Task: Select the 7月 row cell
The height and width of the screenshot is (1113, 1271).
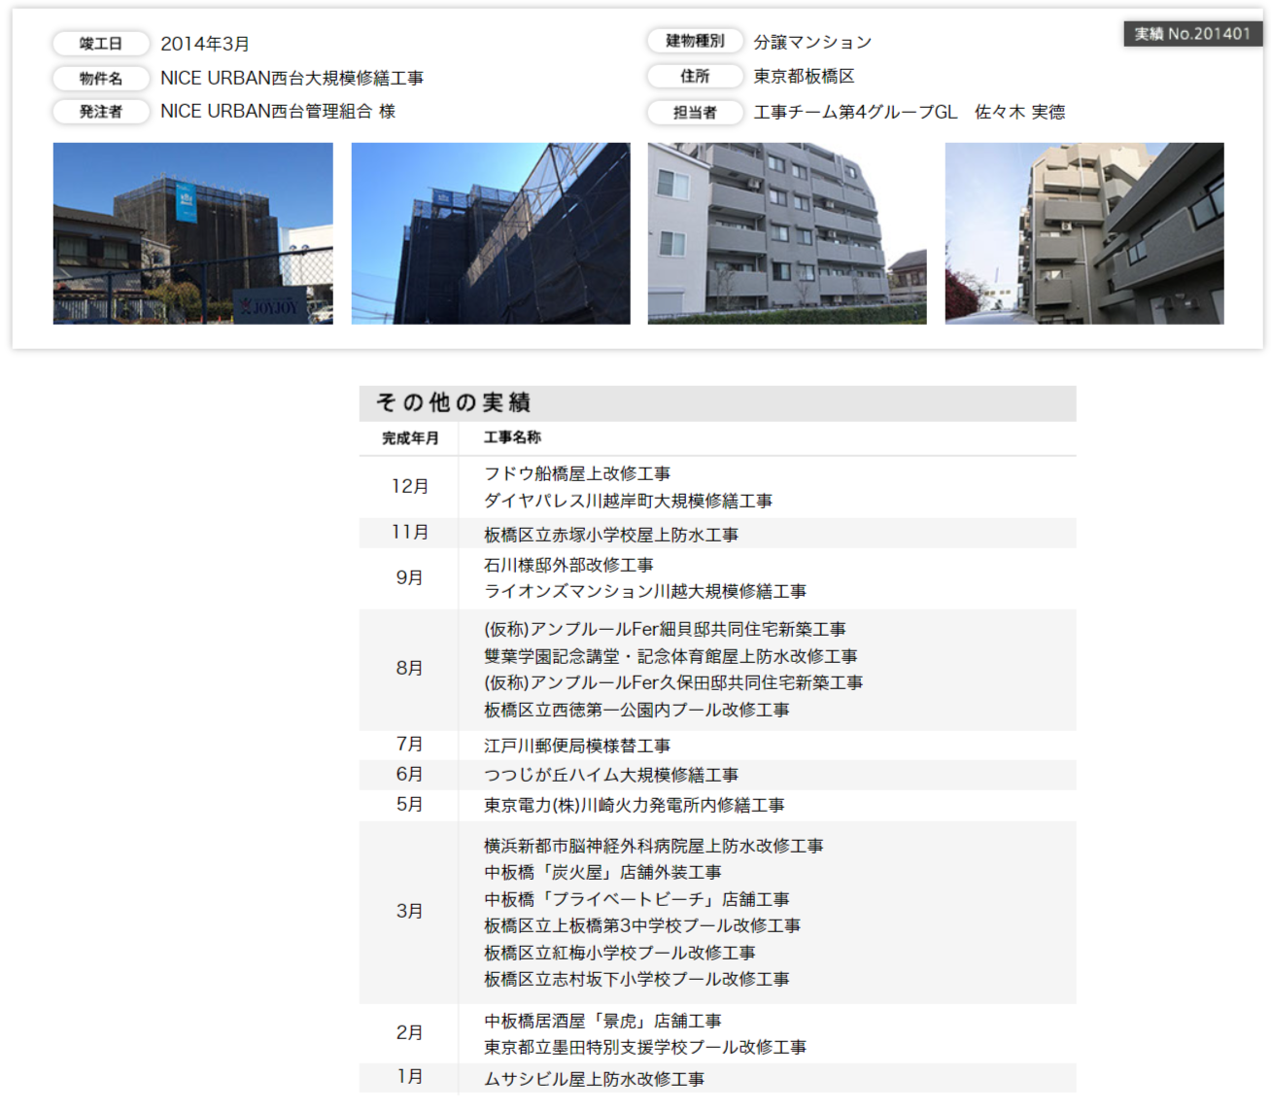Action: (x=409, y=745)
